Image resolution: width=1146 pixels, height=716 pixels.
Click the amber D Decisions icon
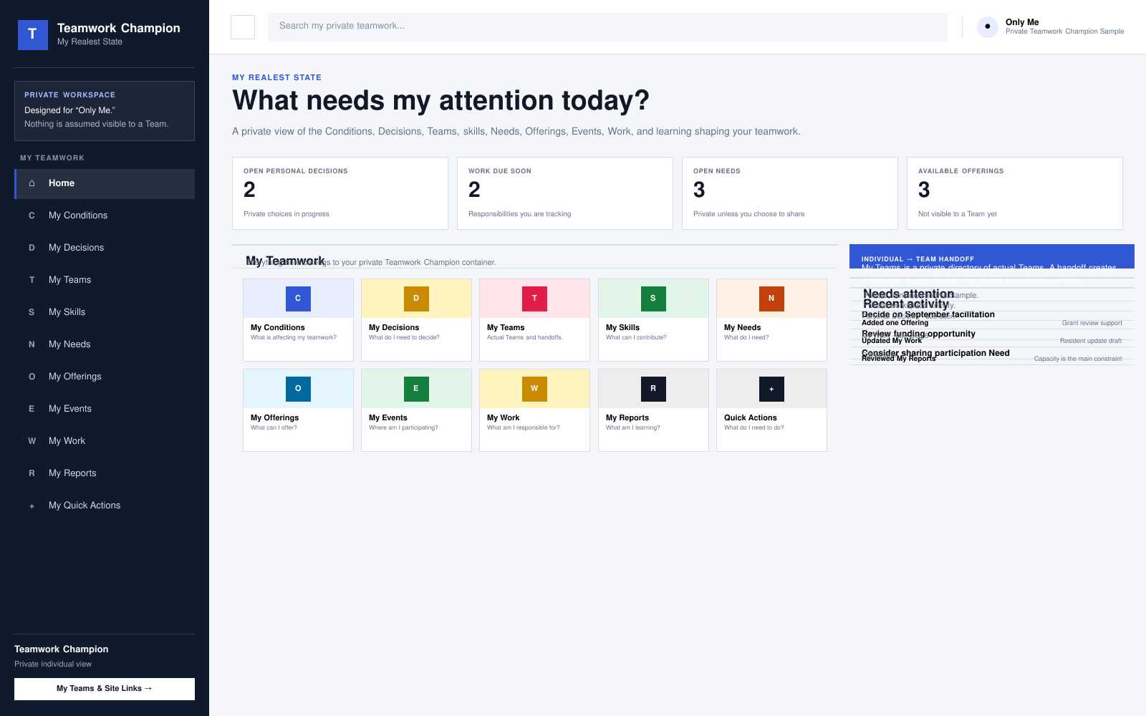416,299
